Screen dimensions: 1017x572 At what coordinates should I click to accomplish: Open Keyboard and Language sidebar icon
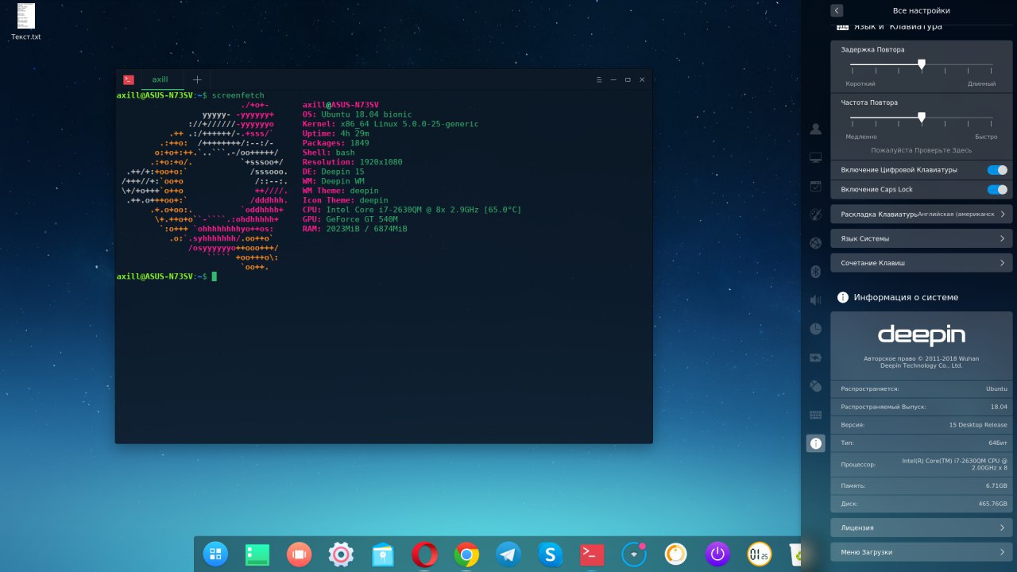pos(815,415)
